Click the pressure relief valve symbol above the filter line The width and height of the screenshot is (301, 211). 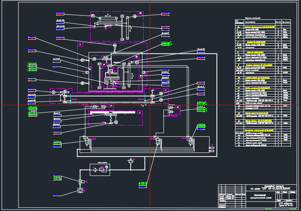(x=131, y=161)
